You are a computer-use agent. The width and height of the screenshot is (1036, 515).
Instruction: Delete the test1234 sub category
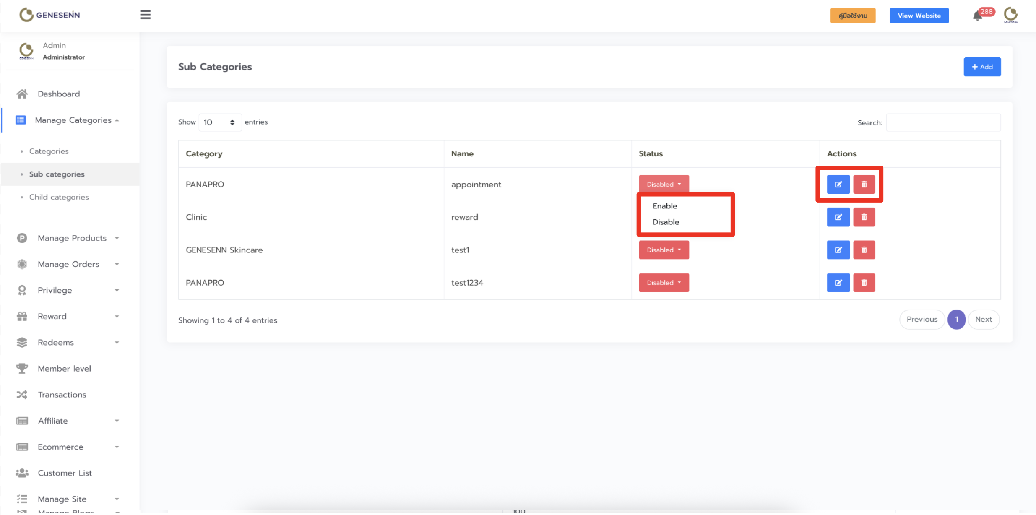[864, 283]
